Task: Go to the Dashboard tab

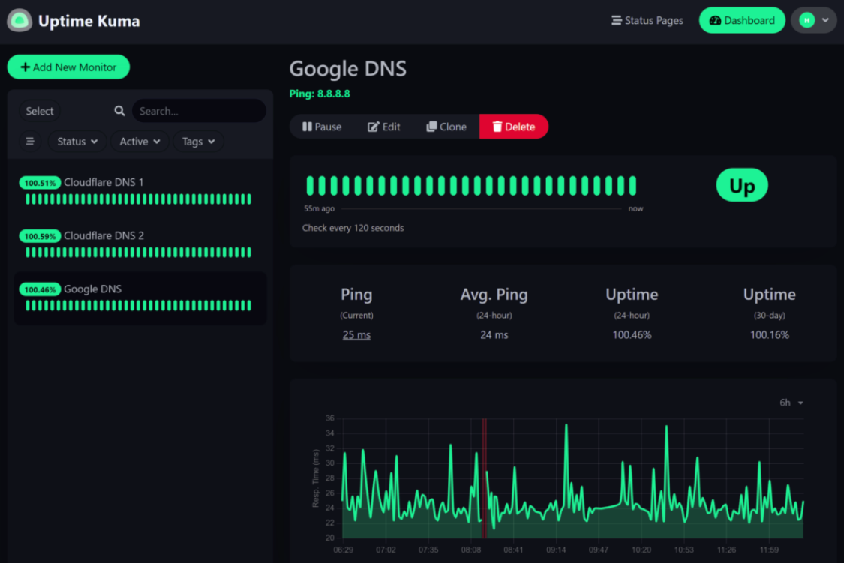Action: point(742,21)
